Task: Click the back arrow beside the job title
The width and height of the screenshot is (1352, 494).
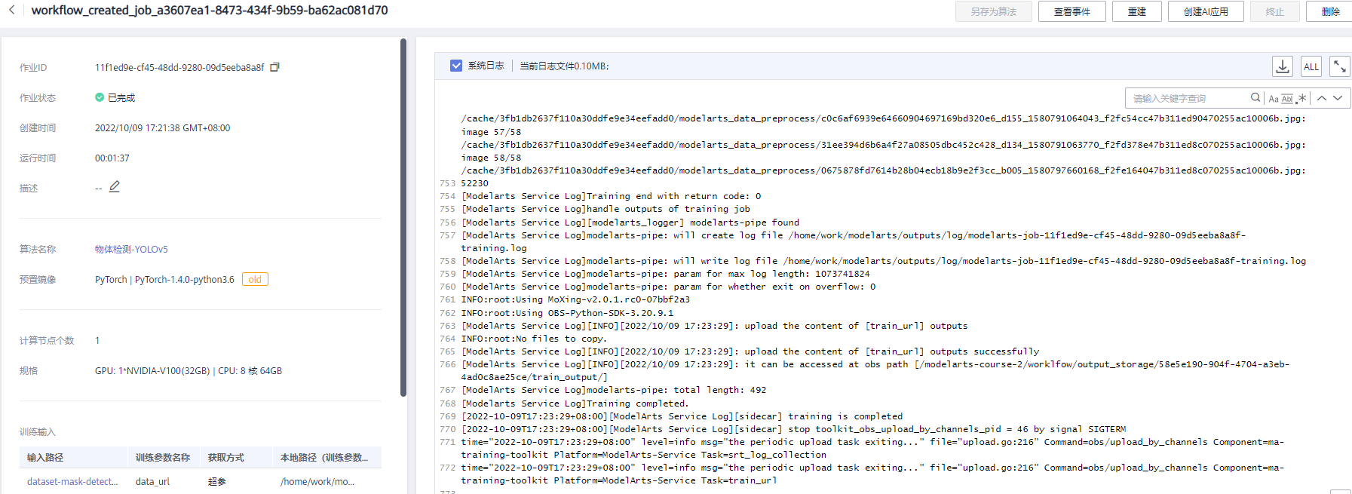Action: (12, 11)
